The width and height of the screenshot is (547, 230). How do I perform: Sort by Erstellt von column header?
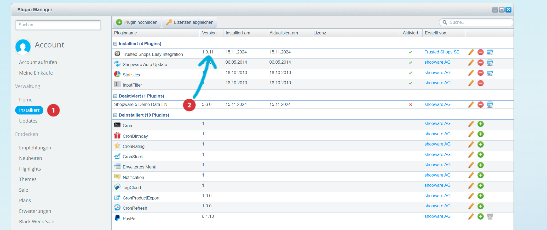click(444, 33)
